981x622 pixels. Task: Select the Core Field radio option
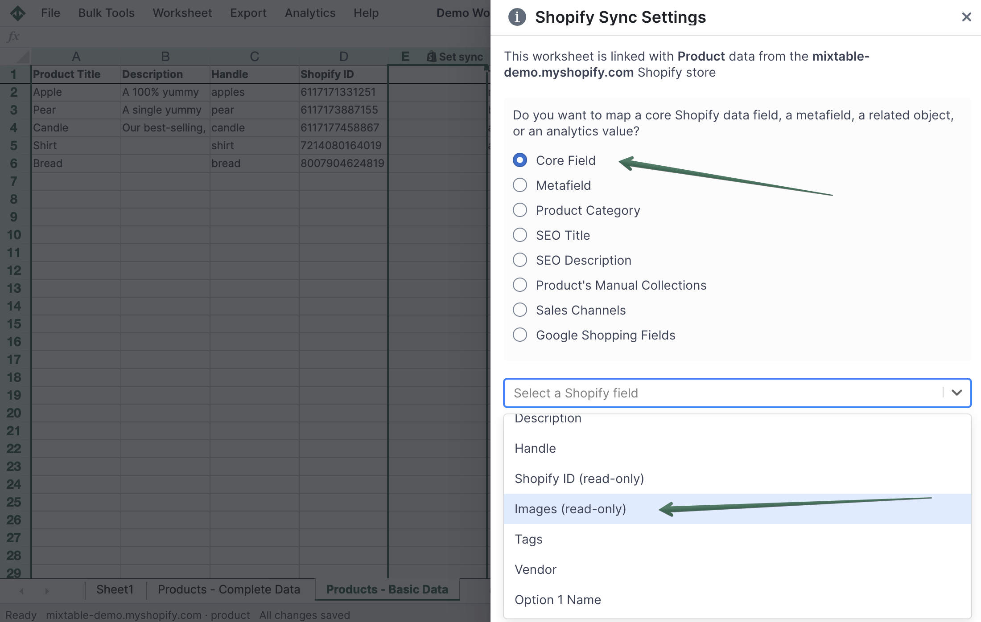click(x=520, y=160)
